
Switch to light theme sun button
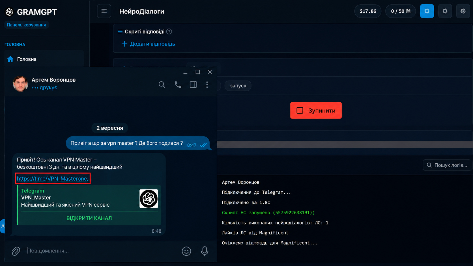click(427, 11)
